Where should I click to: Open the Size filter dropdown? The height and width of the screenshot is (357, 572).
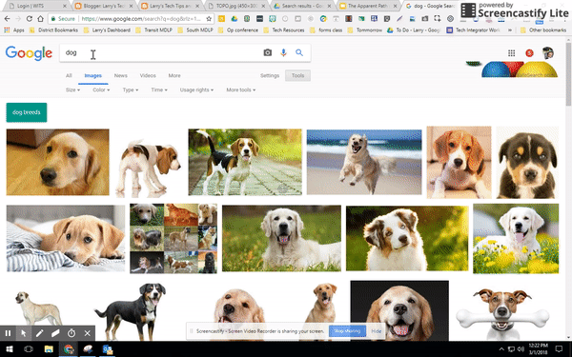(72, 90)
